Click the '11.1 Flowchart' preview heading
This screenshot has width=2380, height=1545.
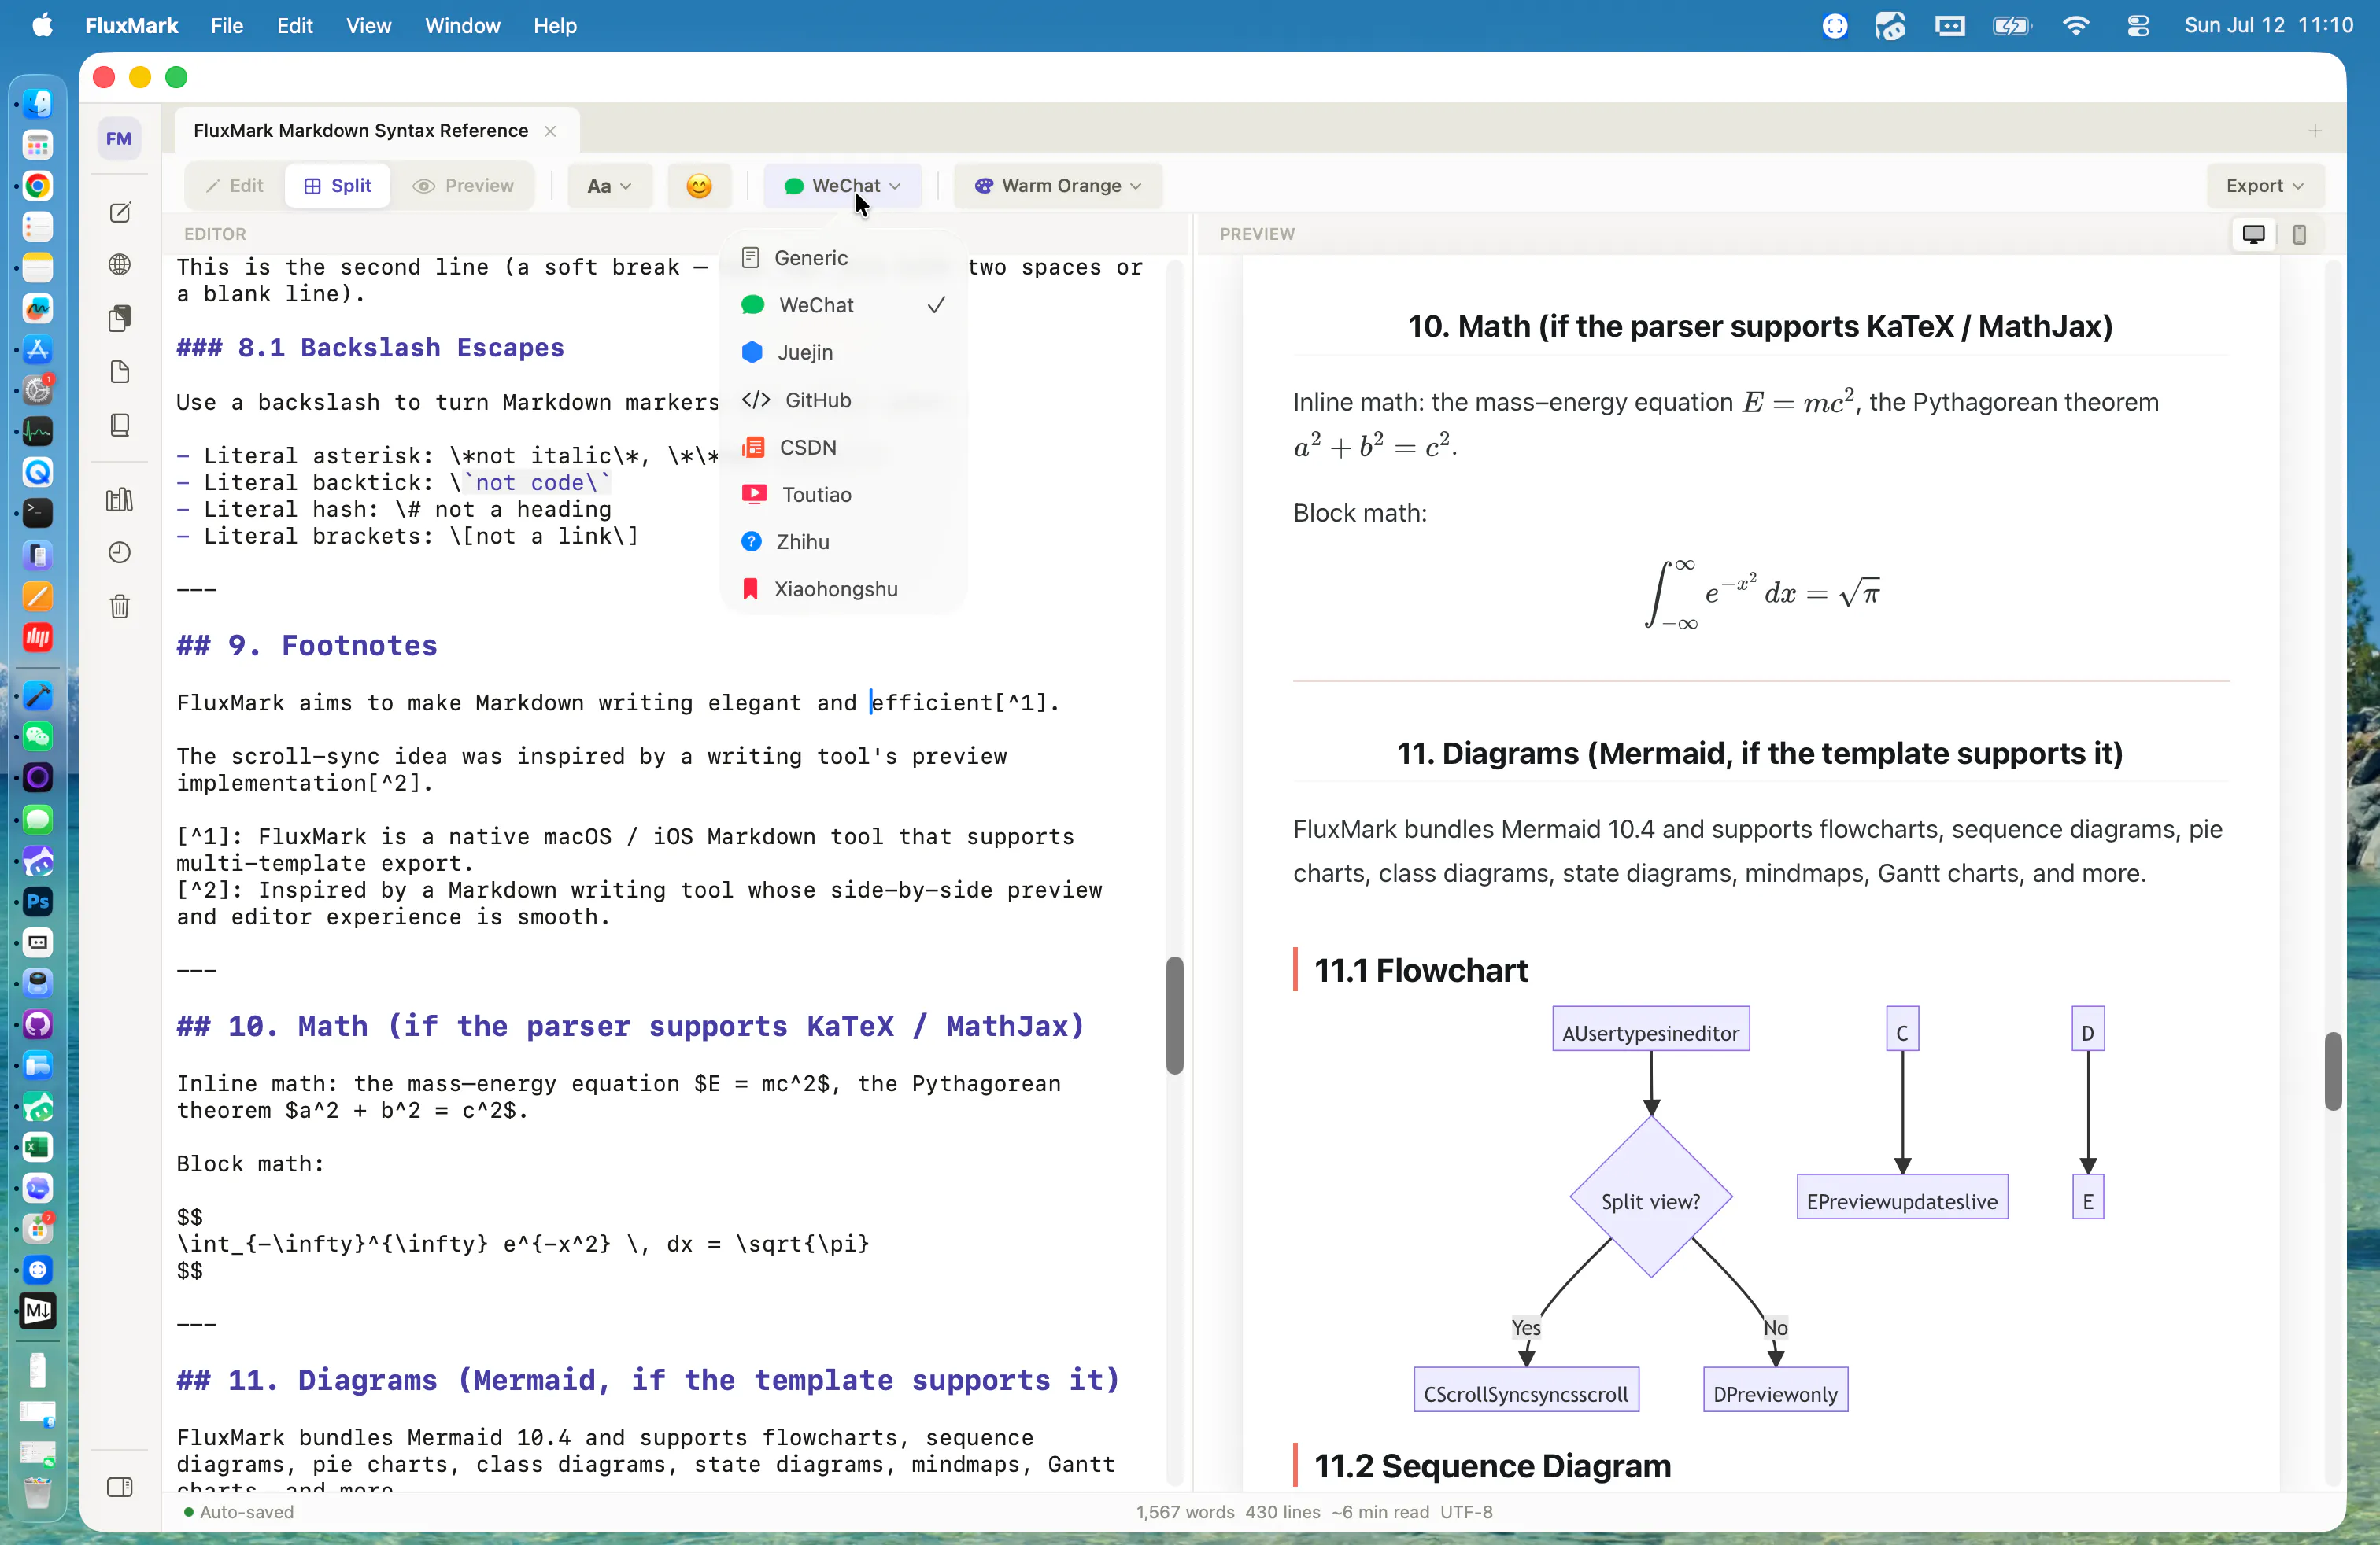click(x=1421, y=971)
